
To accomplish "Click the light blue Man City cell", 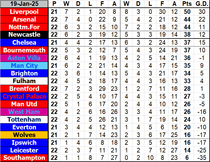I will coord(24,66).
